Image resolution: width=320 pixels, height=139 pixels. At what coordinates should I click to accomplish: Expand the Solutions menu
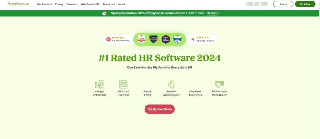coord(72,4)
